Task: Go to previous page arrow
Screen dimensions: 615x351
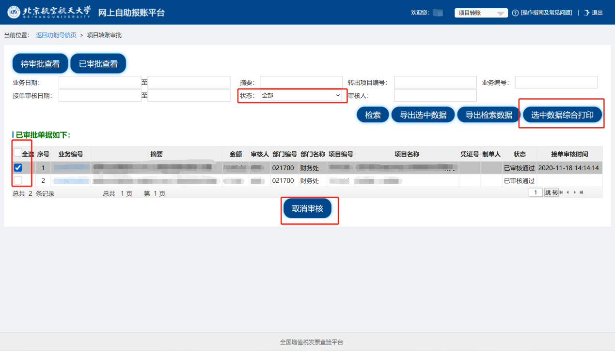Action: click(568, 192)
